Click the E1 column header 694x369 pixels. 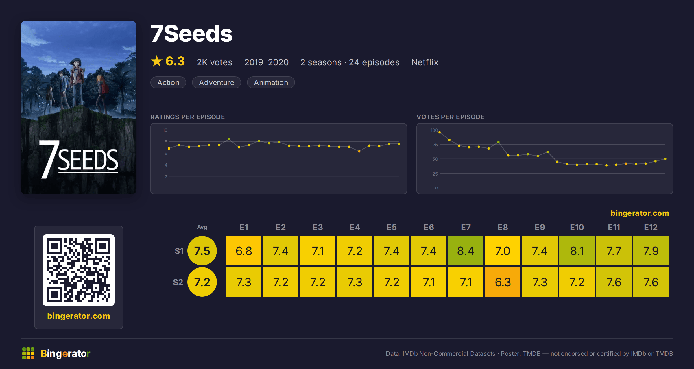point(244,227)
